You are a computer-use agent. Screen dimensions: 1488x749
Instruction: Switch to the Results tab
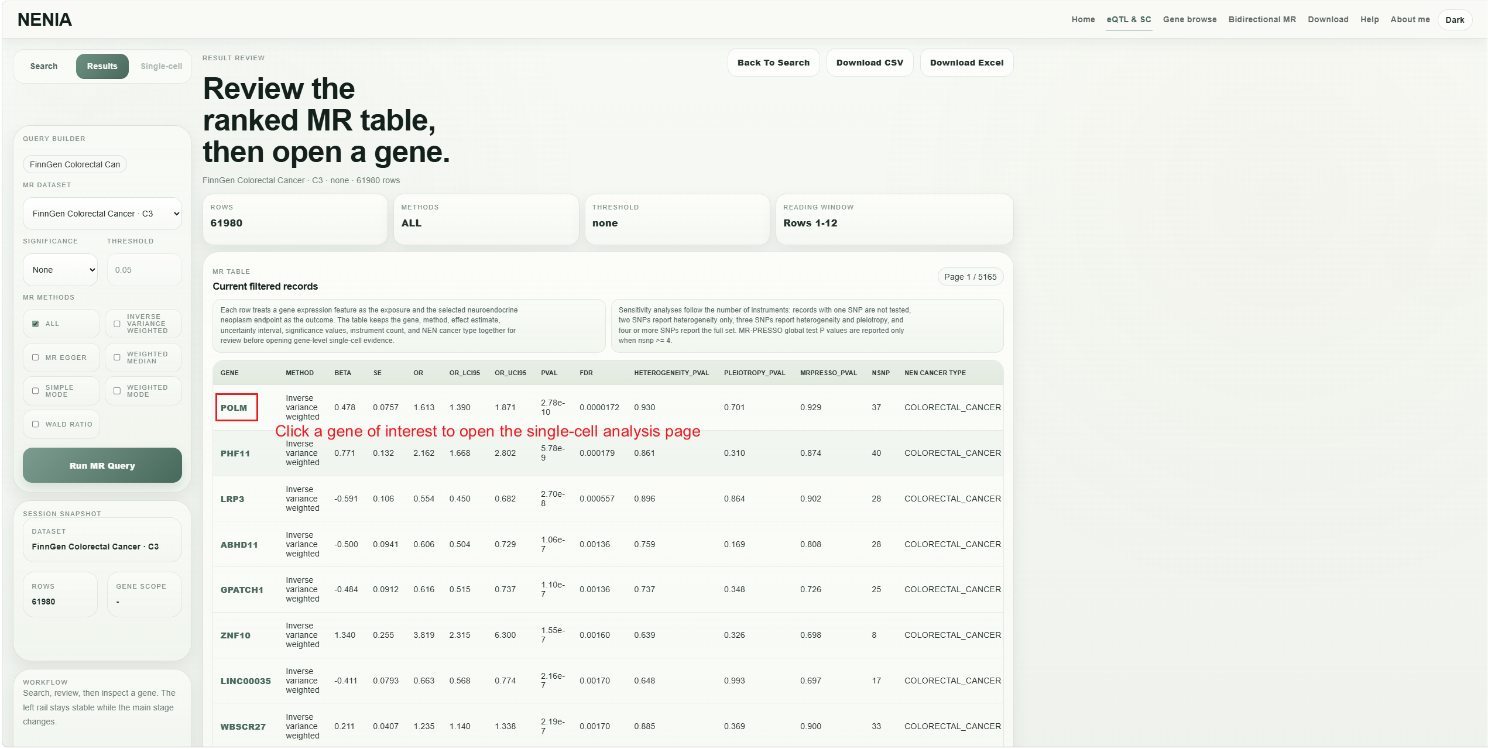(x=102, y=66)
